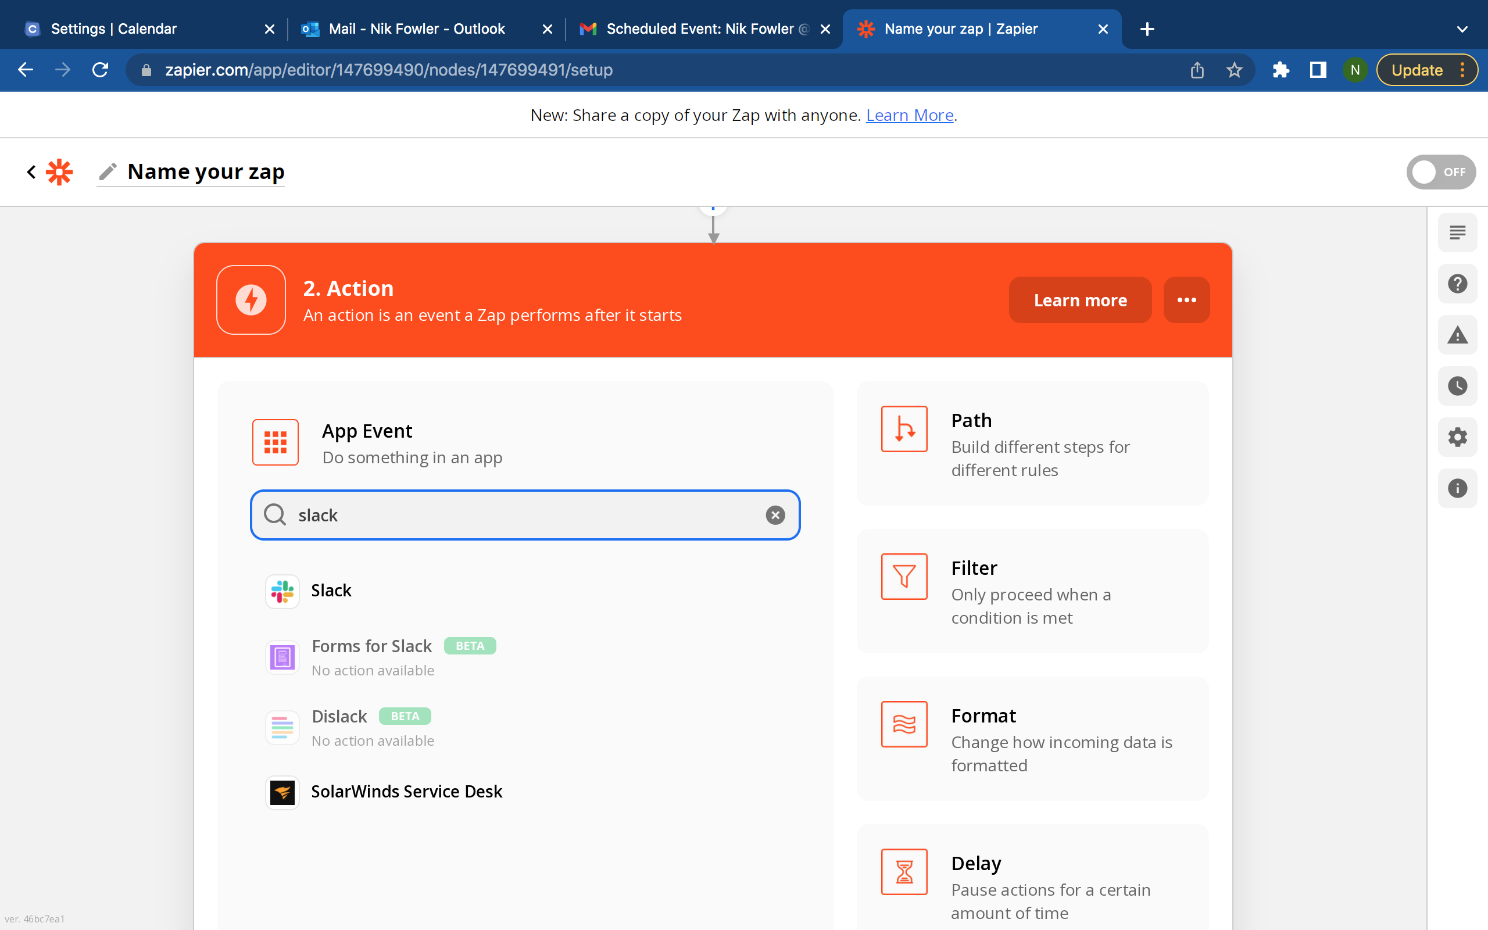1488x930 pixels.
Task: Turn the Zap on with the toggle
Action: pos(1441,171)
